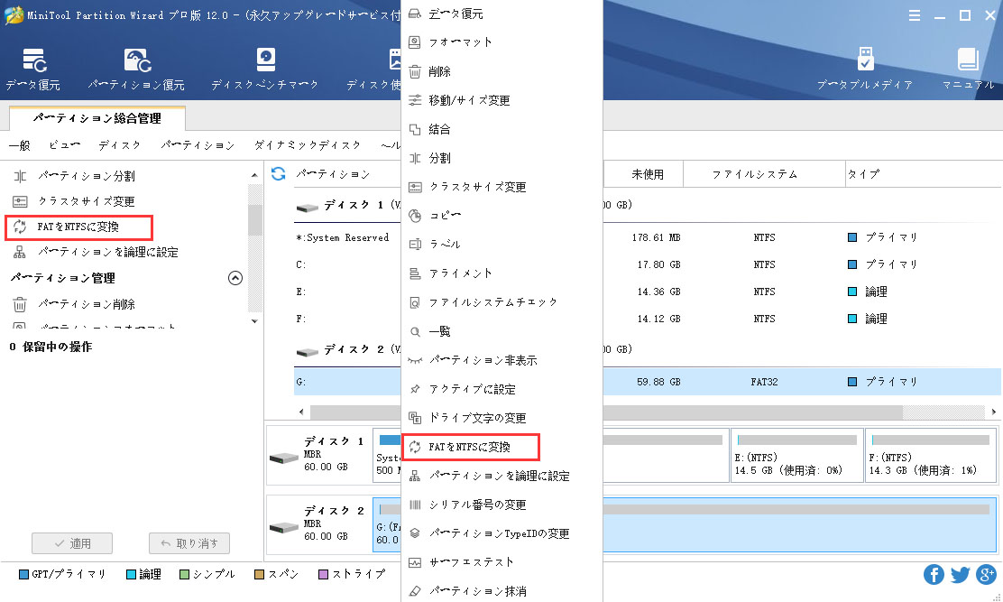Launch ディスクベンチマーク tool
The width and height of the screenshot is (1003, 602).
264,61
